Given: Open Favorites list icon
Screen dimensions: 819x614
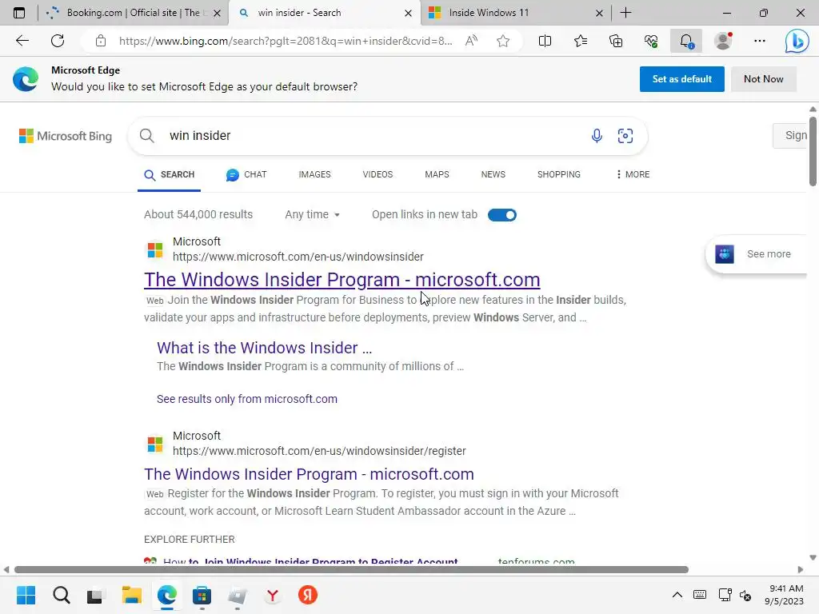Looking at the screenshot, I should (x=581, y=41).
